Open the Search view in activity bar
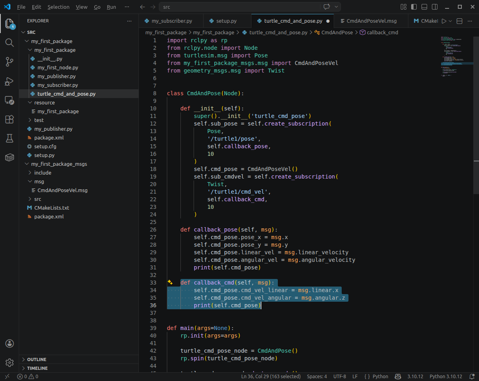Viewport: 479px width, 381px height. click(10, 42)
